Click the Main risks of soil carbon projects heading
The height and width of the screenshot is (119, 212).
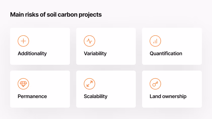[x=56, y=15]
